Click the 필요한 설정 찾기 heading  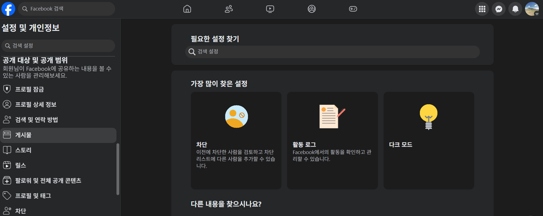pos(215,39)
